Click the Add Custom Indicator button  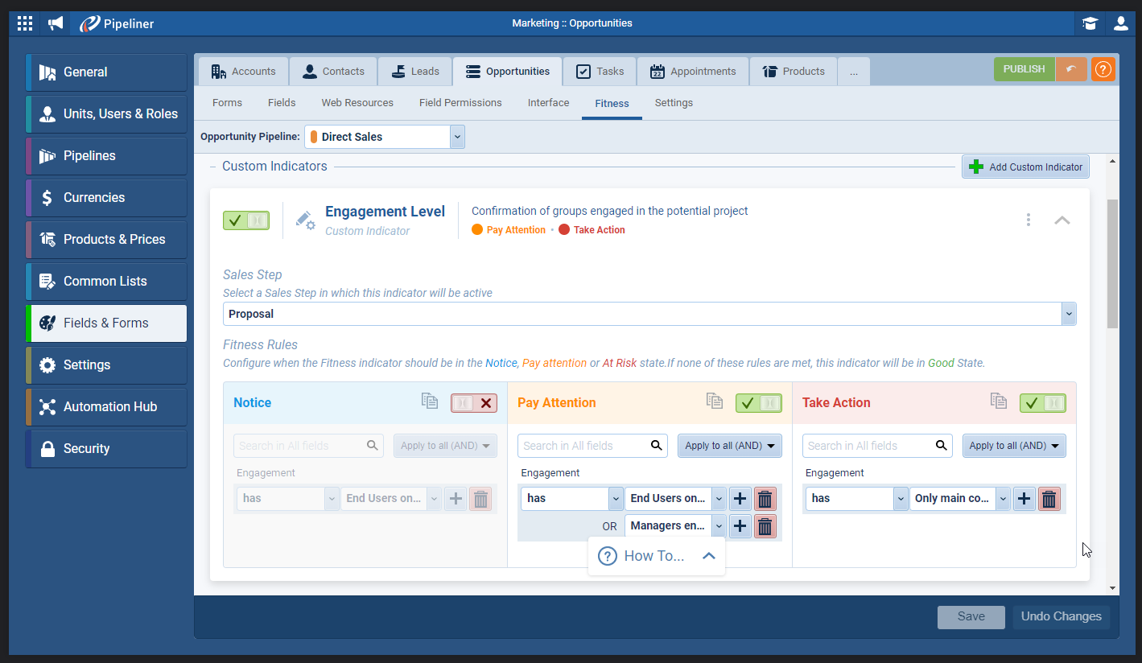[1025, 167]
